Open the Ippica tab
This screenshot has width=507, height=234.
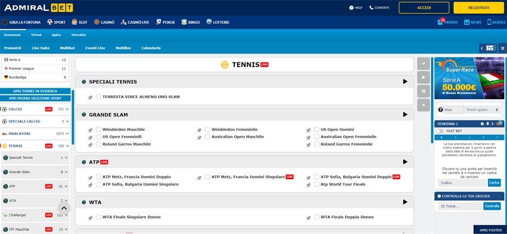tap(56, 35)
